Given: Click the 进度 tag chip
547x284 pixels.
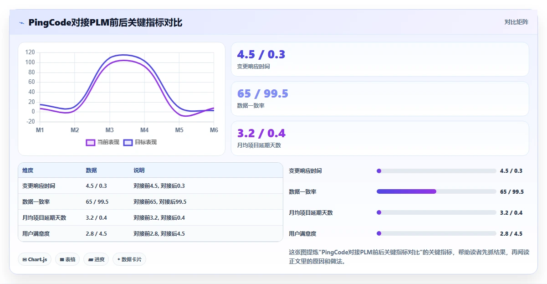Looking at the screenshot, I should (x=96, y=259).
